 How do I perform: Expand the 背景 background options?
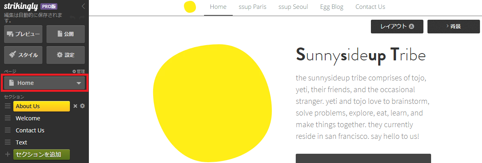pos(453,26)
